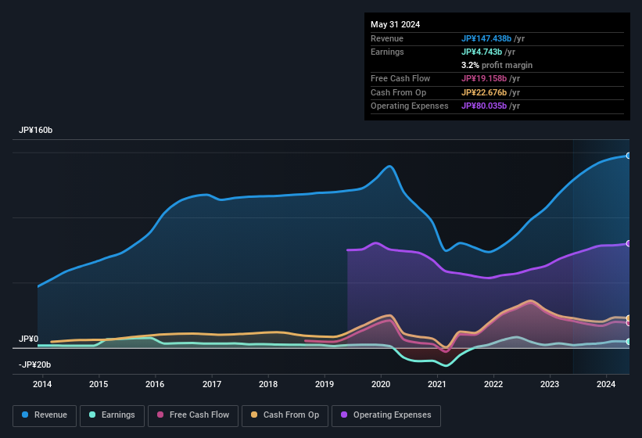
Task: Click the JP¥80.035b operating expenses value
Action: (484, 106)
